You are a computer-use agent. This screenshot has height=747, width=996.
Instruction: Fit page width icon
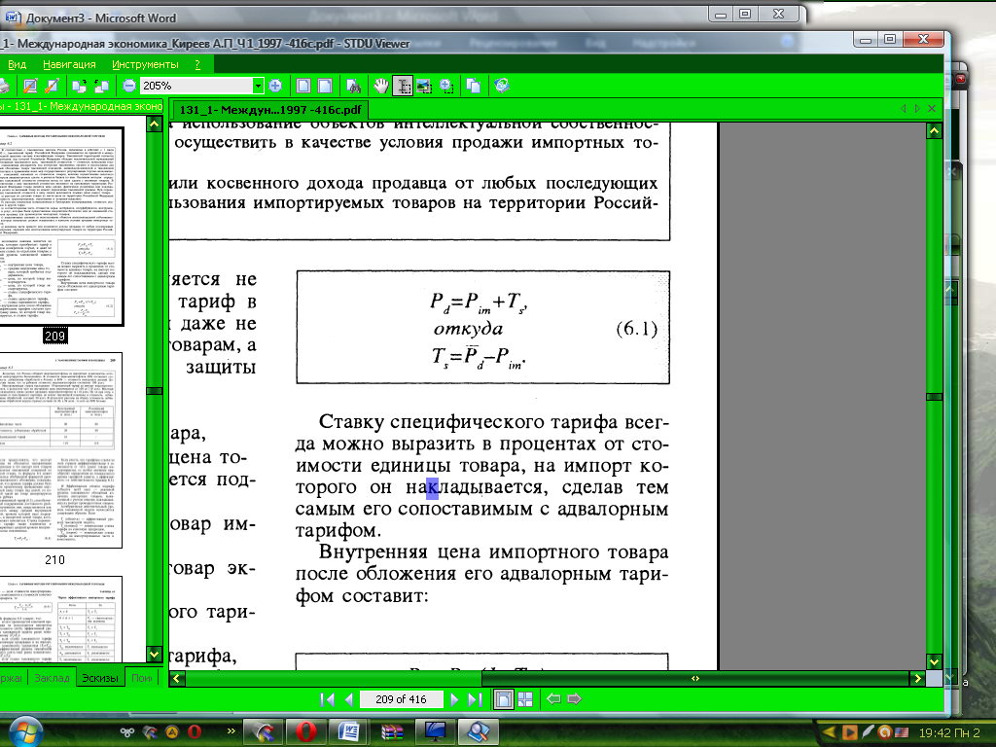click(x=325, y=86)
